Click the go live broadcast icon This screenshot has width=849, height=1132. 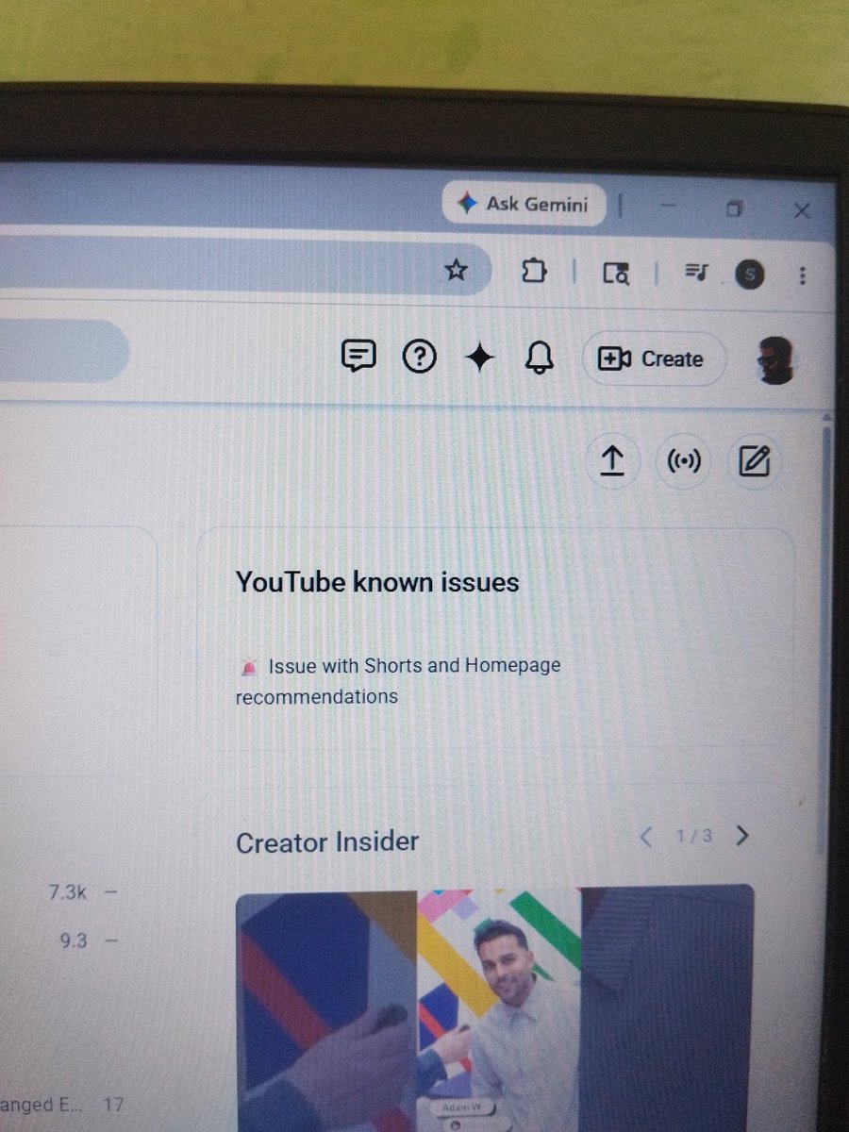[683, 462]
